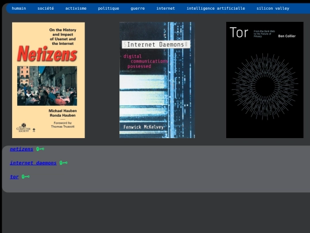Select the société category
Viewport: 310px width, 233px height.
pyautogui.click(x=46, y=9)
